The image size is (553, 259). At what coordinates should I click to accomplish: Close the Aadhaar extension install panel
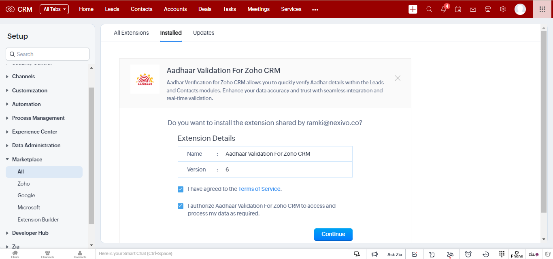point(398,78)
